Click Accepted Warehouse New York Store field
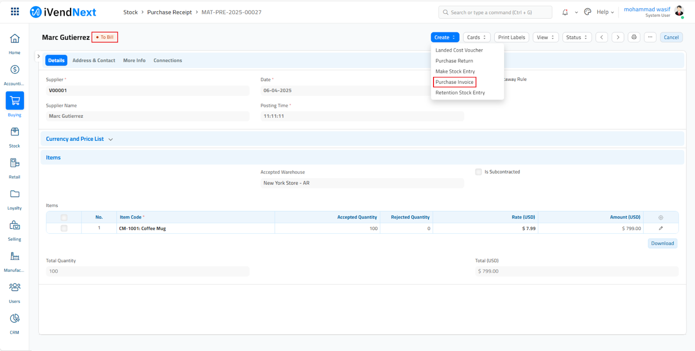The image size is (695, 351). 362,183
